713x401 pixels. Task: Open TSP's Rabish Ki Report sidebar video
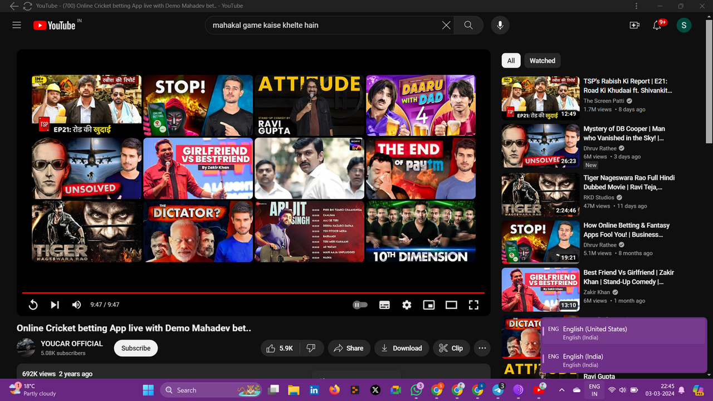pyautogui.click(x=628, y=85)
